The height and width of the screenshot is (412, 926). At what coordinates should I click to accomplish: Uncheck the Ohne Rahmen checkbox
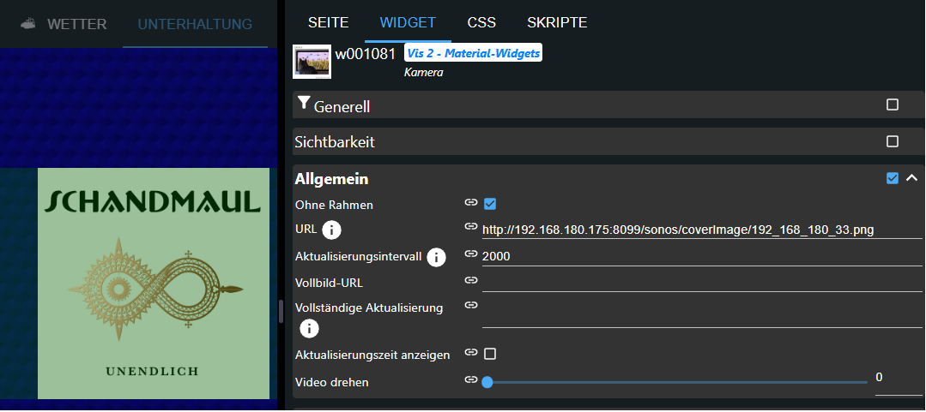(490, 204)
